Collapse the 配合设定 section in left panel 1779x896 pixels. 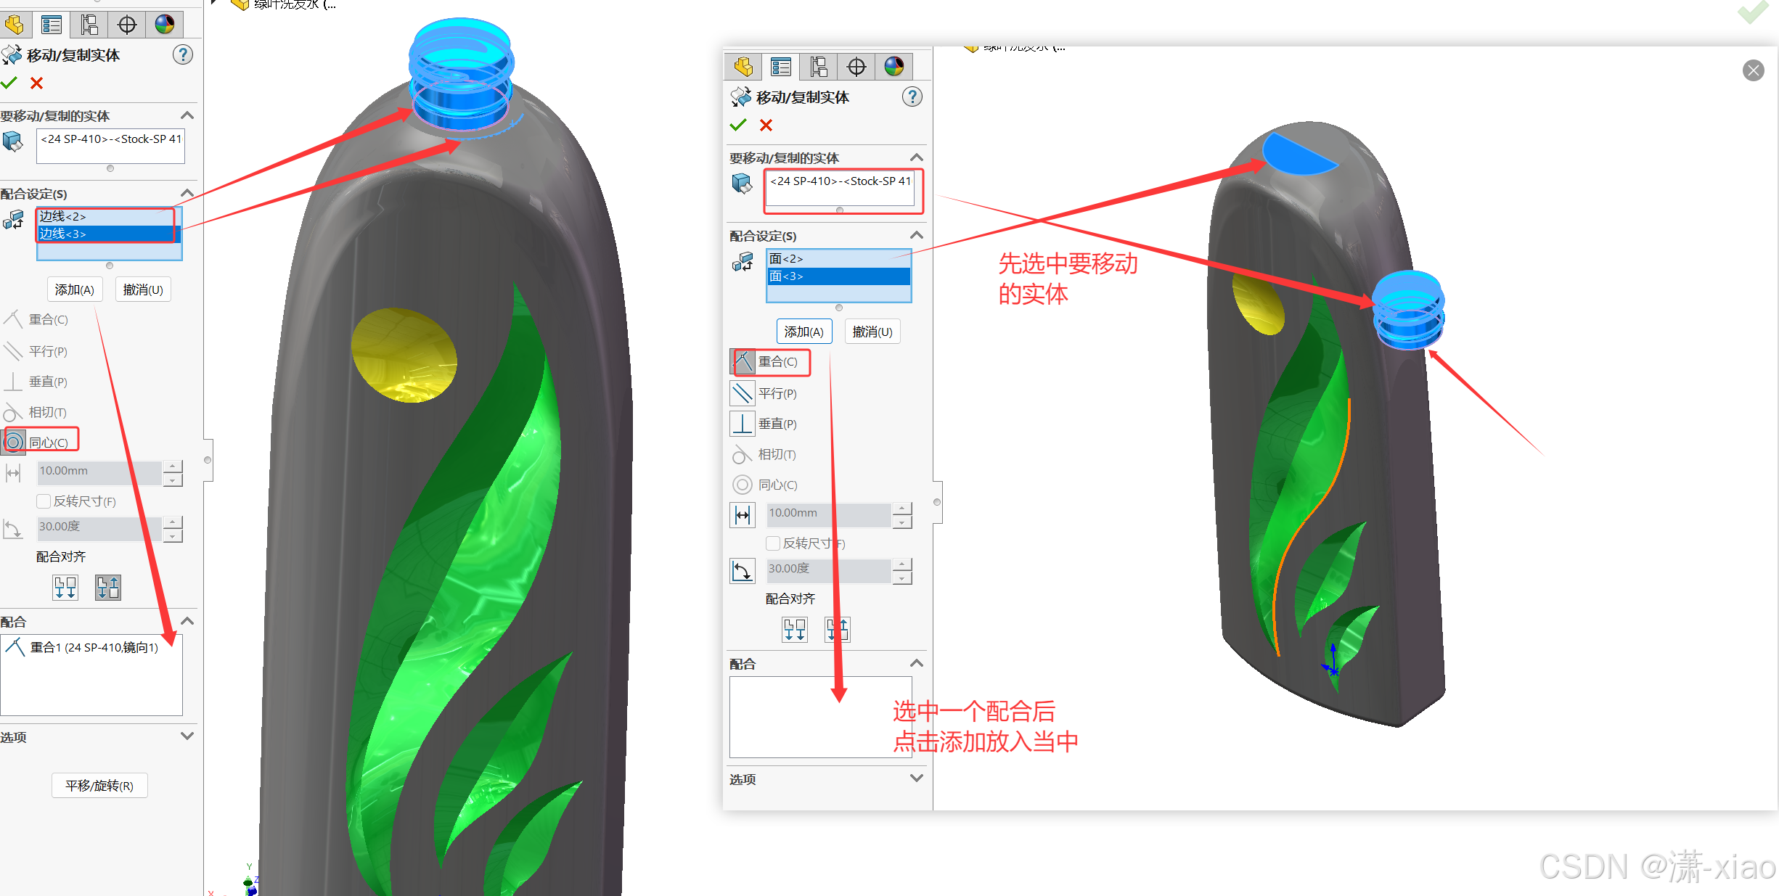(x=187, y=193)
